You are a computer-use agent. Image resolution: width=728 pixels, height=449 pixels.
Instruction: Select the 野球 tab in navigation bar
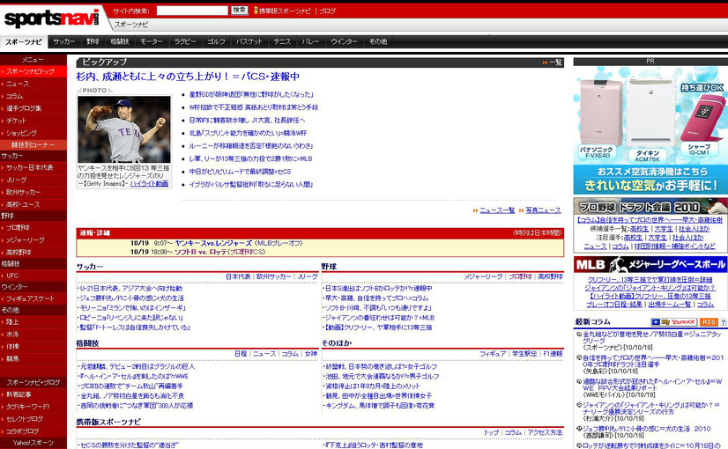[93, 41]
